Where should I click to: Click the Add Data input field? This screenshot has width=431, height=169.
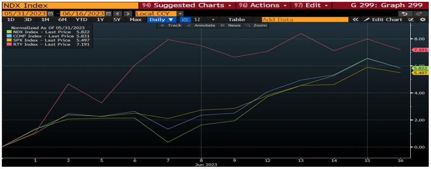305,20
